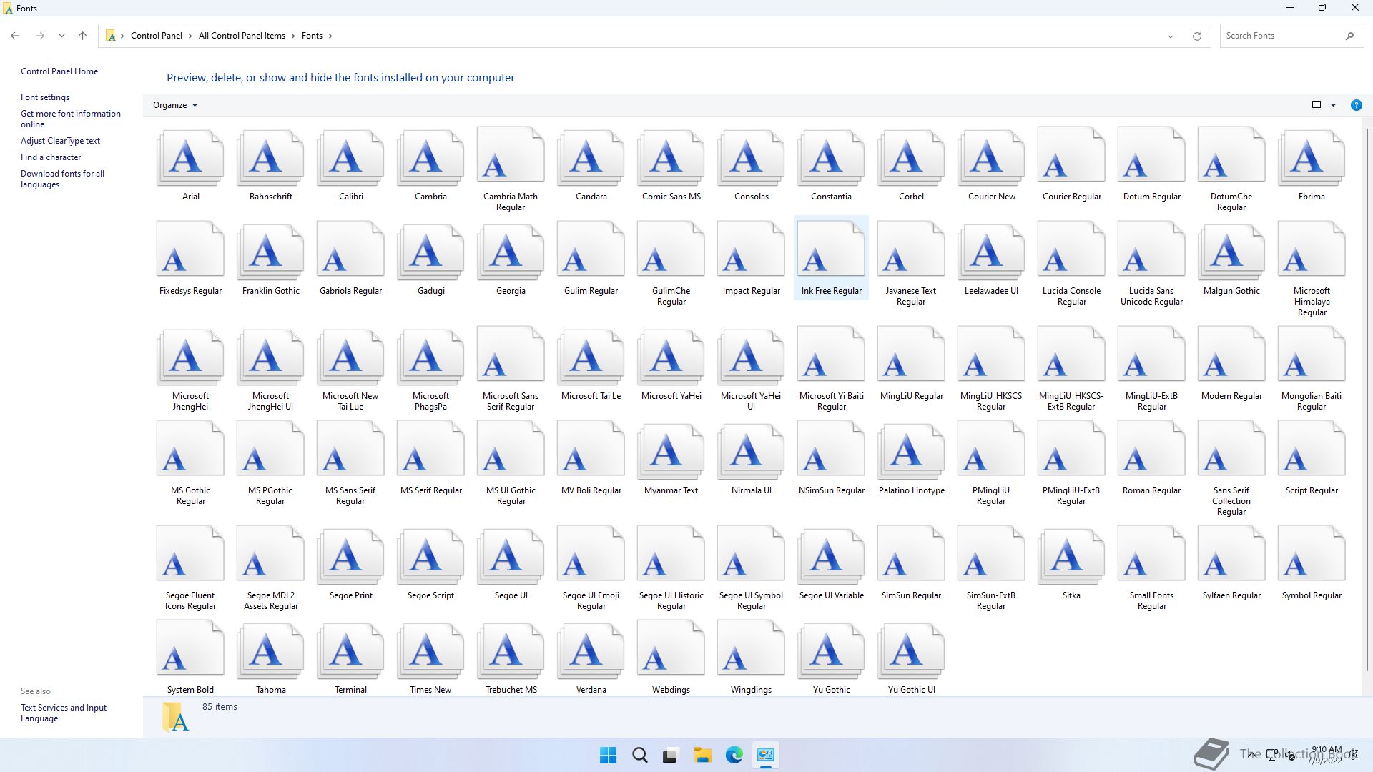Expand chevron after Fonts breadcrumb
Screen dimensions: 1373x772
pyautogui.click(x=330, y=36)
